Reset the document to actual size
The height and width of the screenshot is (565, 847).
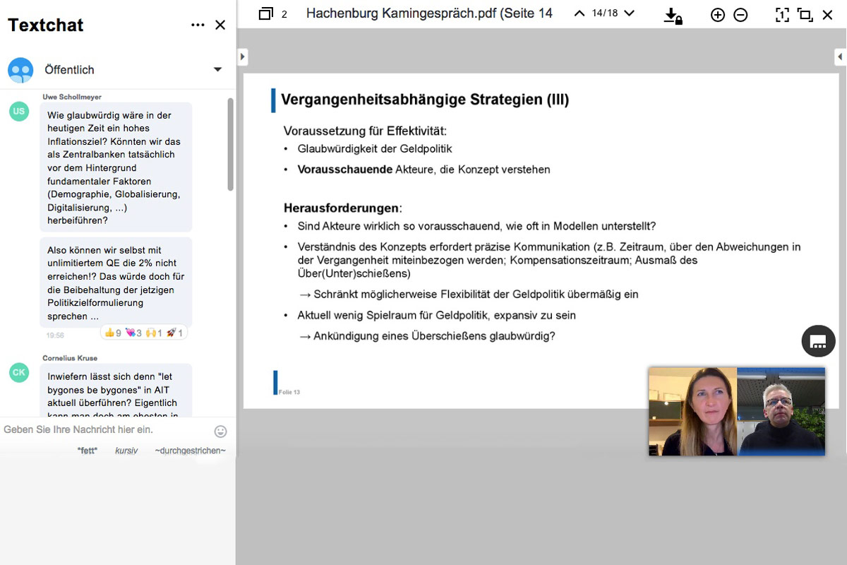coord(782,15)
